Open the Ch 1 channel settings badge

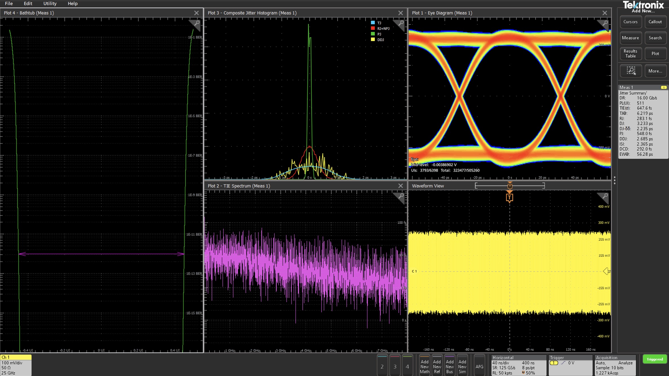(x=16, y=365)
